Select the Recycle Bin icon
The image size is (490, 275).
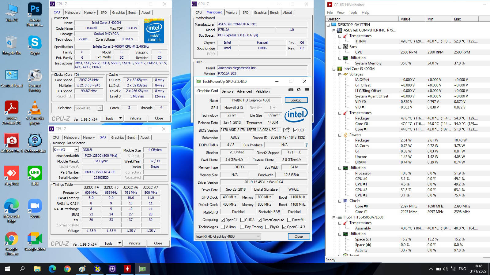tap(12, 45)
